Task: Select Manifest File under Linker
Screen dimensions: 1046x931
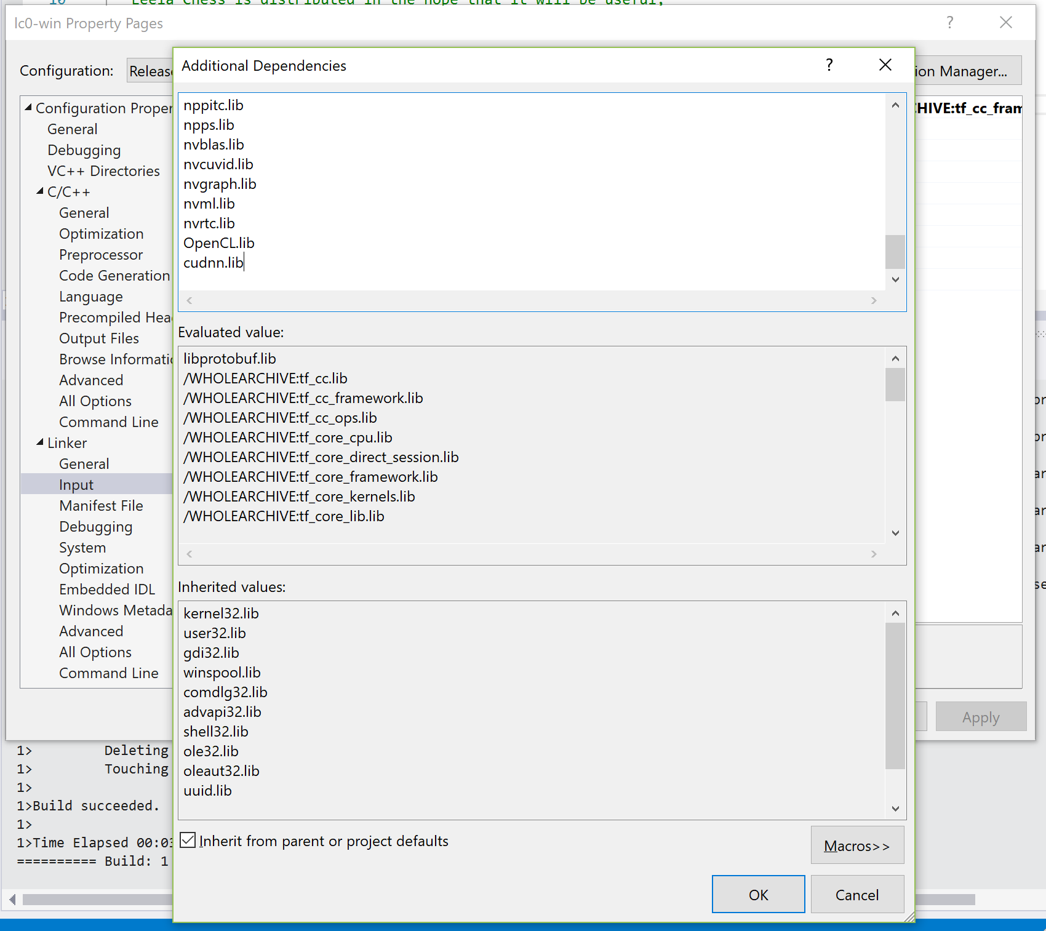Action: point(102,505)
